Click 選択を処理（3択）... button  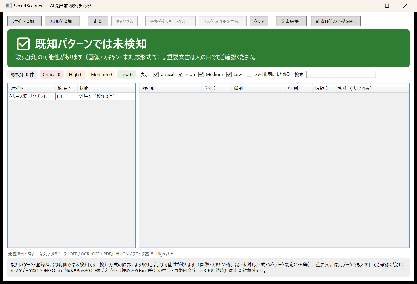point(170,21)
